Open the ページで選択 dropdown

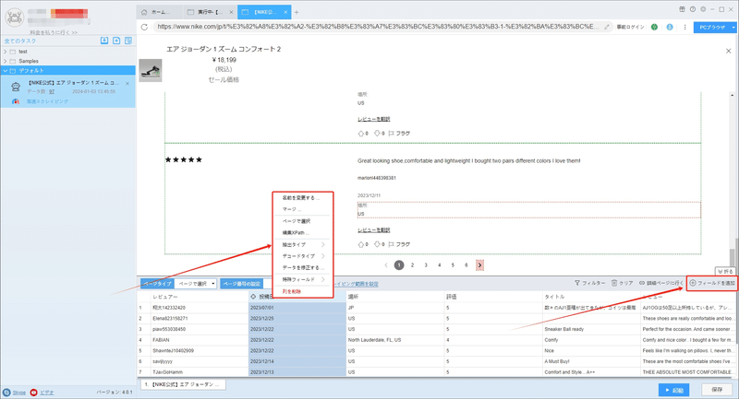(196, 284)
